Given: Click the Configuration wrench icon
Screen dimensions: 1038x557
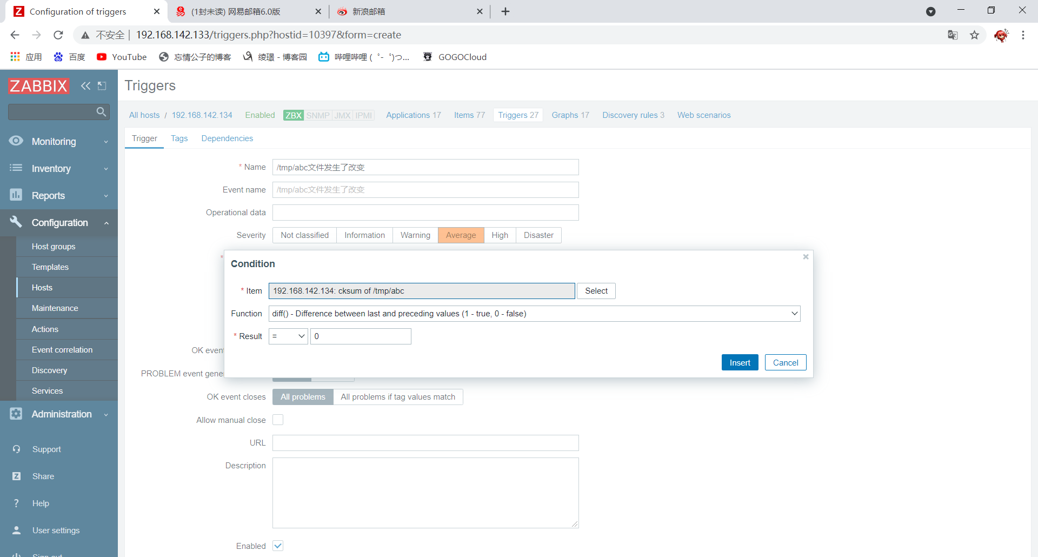Looking at the screenshot, I should click(x=16, y=222).
